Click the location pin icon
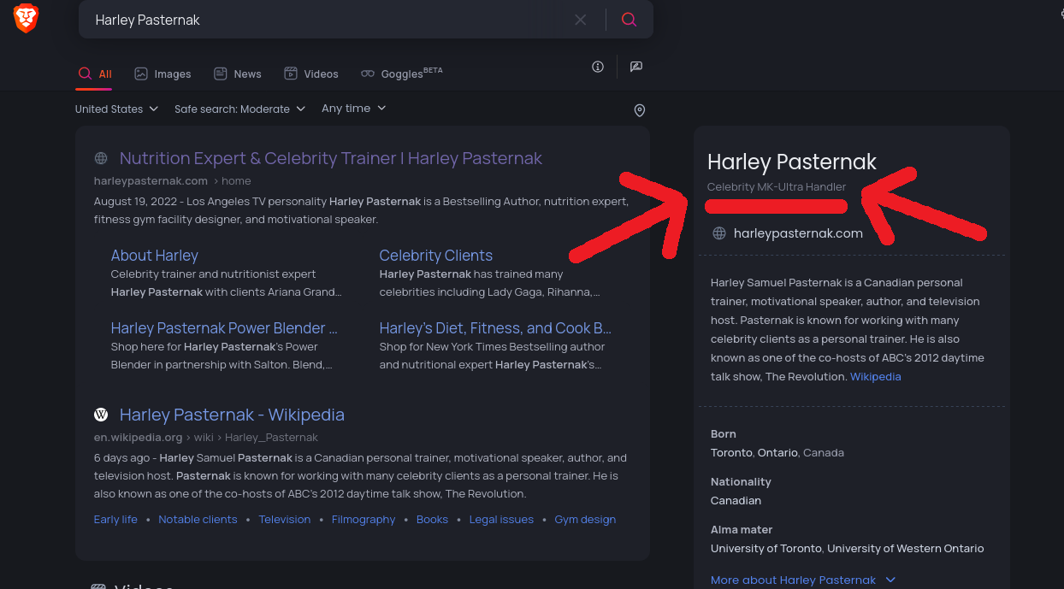 (639, 110)
